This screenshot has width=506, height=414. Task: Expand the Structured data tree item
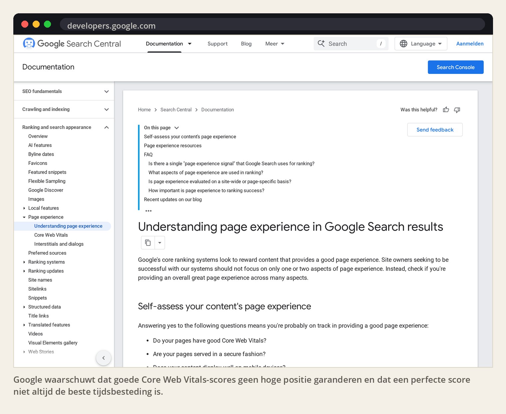pyautogui.click(x=24, y=307)
